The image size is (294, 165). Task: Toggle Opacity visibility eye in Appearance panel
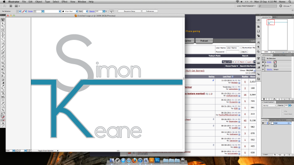click(263, 69)
